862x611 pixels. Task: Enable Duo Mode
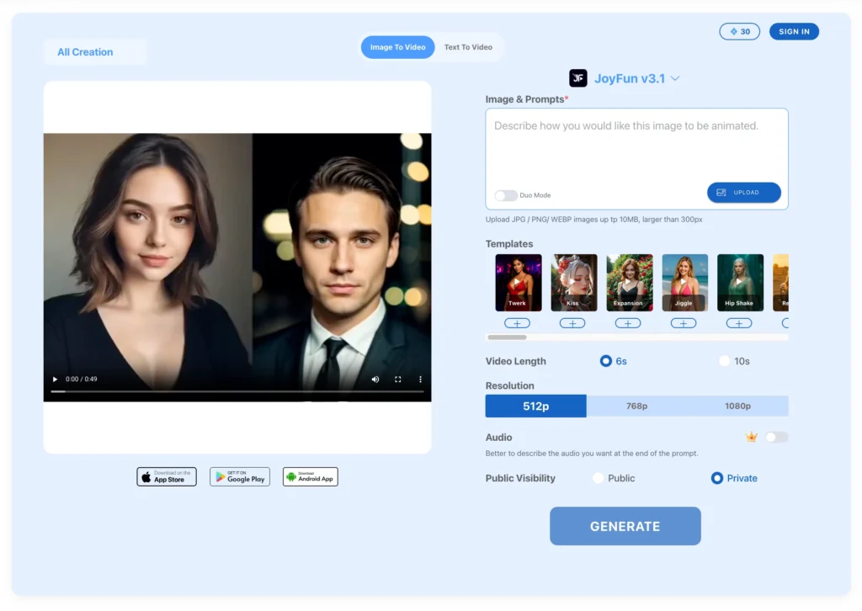[x=505, y=194]
